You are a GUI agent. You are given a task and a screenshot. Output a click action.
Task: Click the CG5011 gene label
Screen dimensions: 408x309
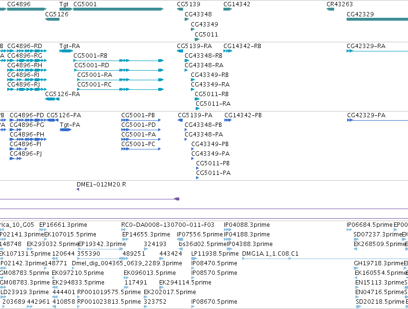tap(206, 35)
